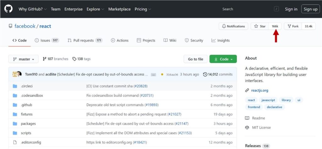Click the declarative topic tag
Viewport: 322px width, 149px height.
(274, 107)
